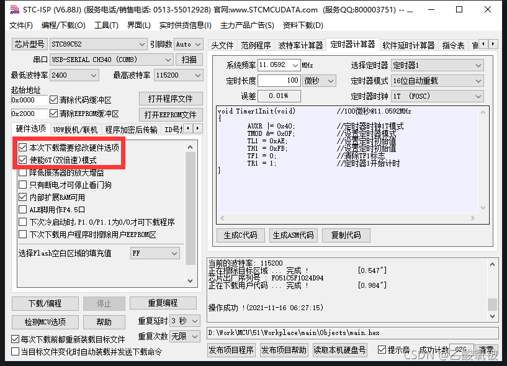
Task: Click up arrow of hardware options scrollbar
Action: coord(190,147)
